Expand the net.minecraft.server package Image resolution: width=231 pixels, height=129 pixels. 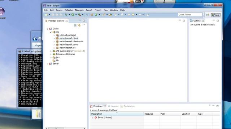point(54,45)
